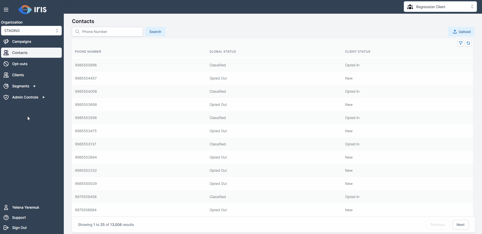This screenshot has height=234, width=482.
Task: Click the refresh table icon
Action: (468, 43)
